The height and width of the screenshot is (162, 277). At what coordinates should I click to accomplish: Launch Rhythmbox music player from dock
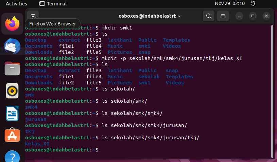tap(12, 91)
